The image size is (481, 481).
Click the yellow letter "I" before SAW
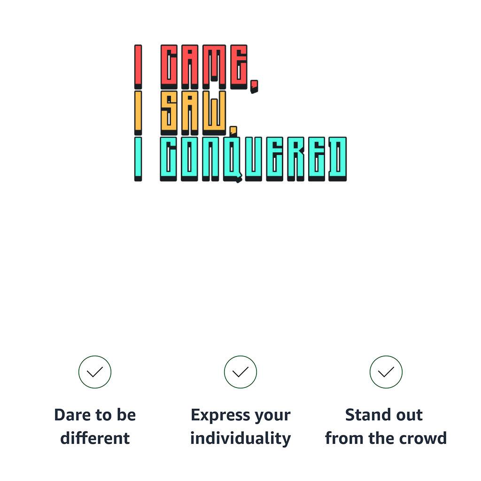(138, 113)
